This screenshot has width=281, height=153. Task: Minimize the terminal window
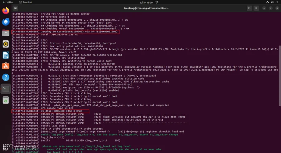pos(264,8)
